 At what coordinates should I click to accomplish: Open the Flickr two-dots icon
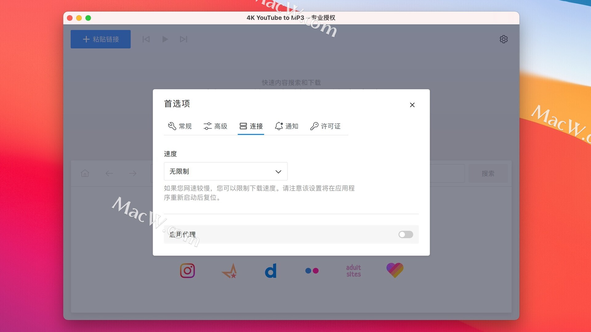click(x=312, y=271)
